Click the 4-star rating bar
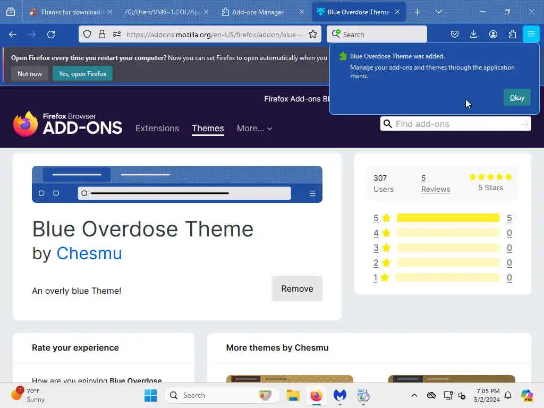 pos(448,233)
